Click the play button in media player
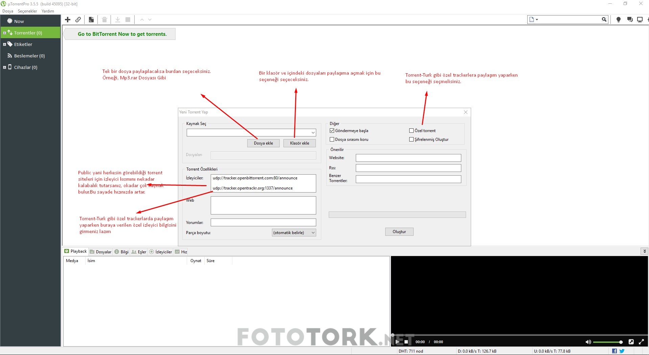The width and height of the screenshot is (649, 355). pyautogui.click(x=398, y=342)
